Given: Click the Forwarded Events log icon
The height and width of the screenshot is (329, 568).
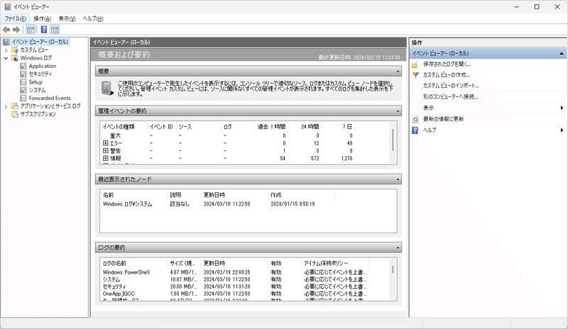Looking at the screenshot, I should (23, 98).
